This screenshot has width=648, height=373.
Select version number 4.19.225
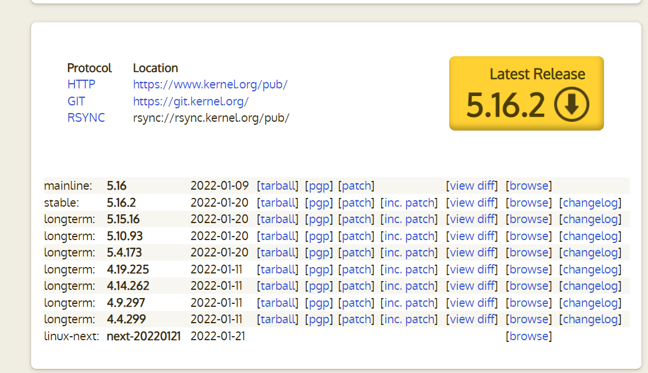(128, 269)
